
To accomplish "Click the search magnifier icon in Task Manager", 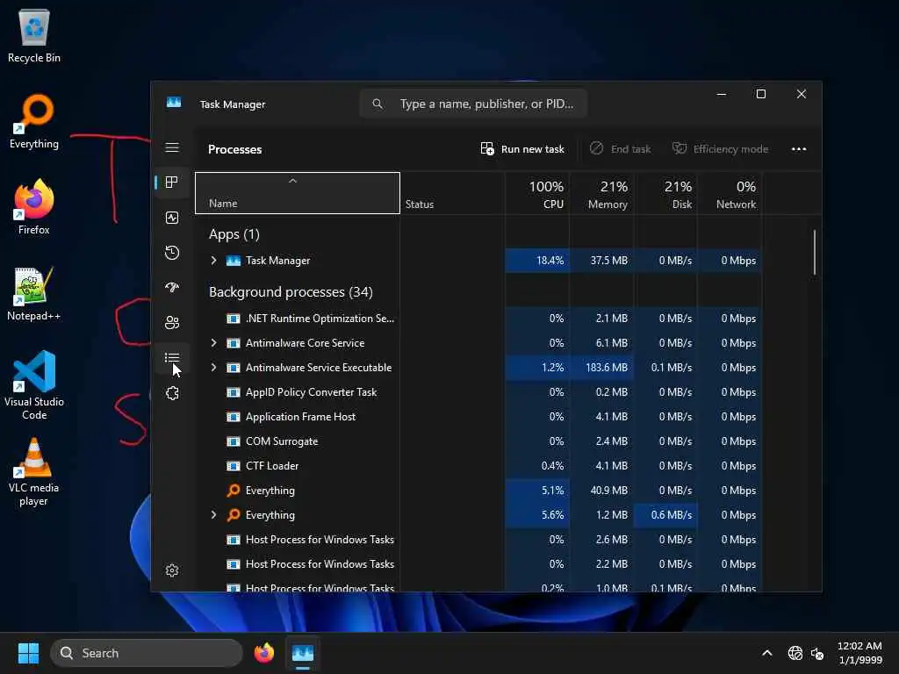I will pos(378,104).
